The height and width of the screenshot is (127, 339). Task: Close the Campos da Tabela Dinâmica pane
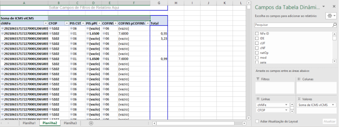[334, 7]
